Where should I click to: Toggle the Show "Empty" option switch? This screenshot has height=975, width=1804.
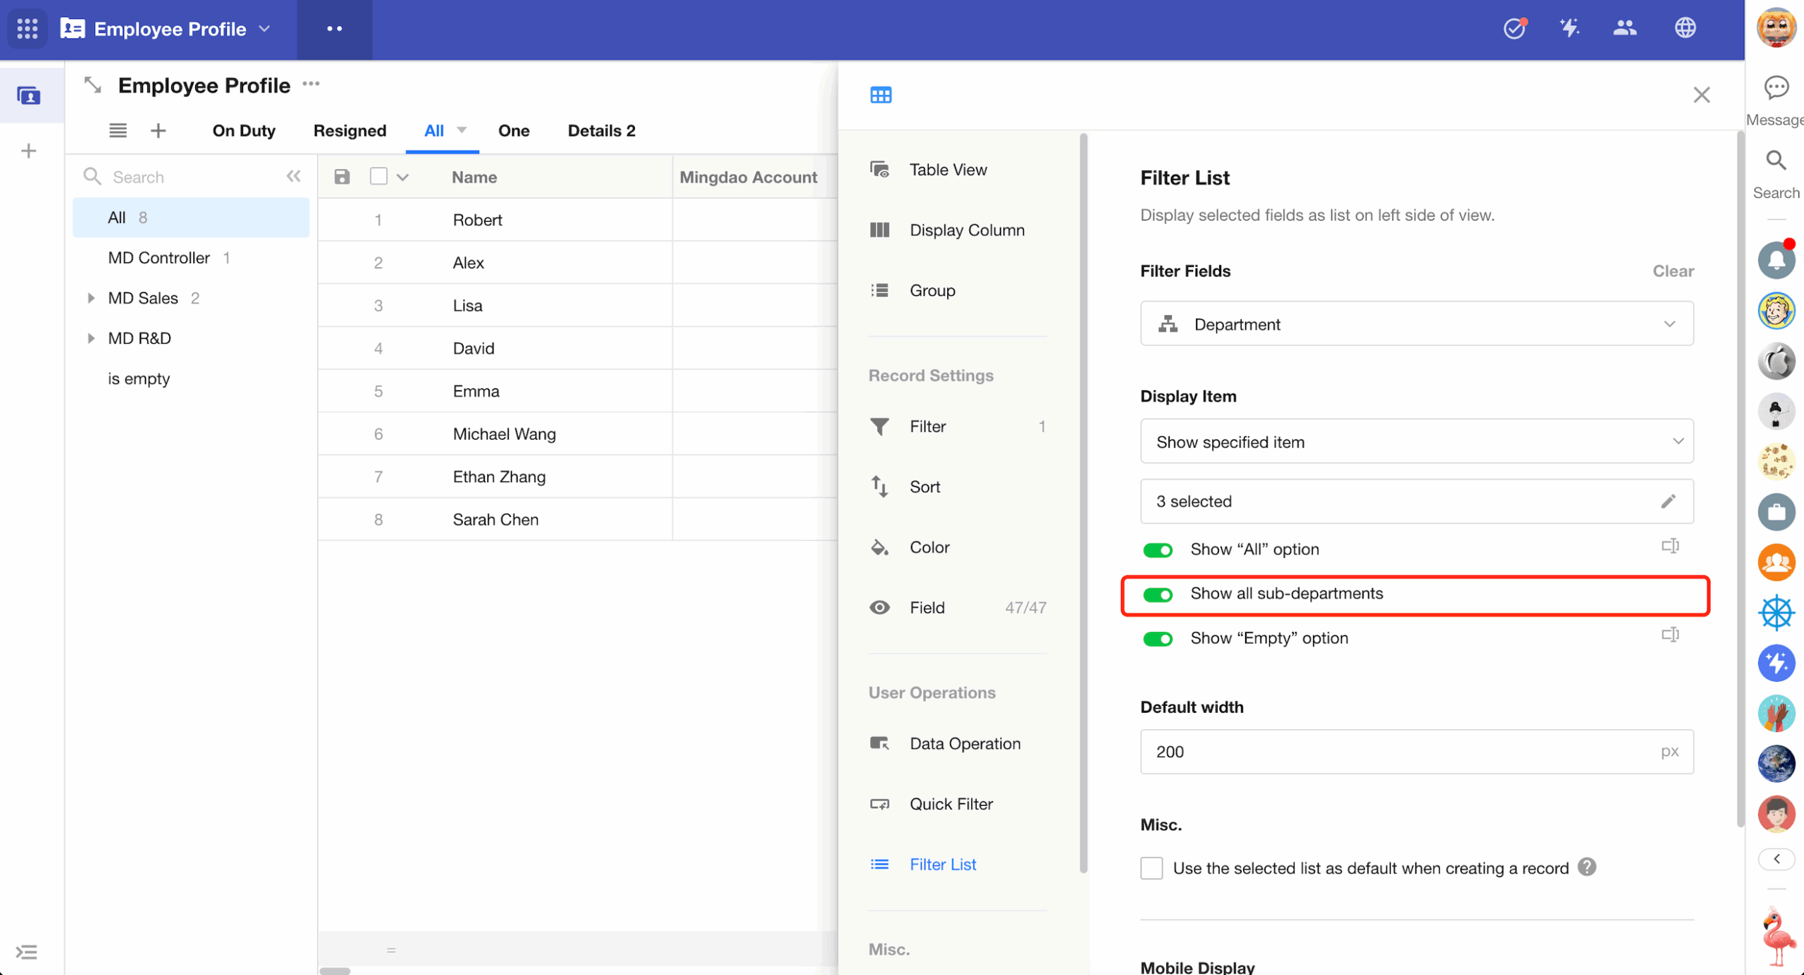[1157, 638]
